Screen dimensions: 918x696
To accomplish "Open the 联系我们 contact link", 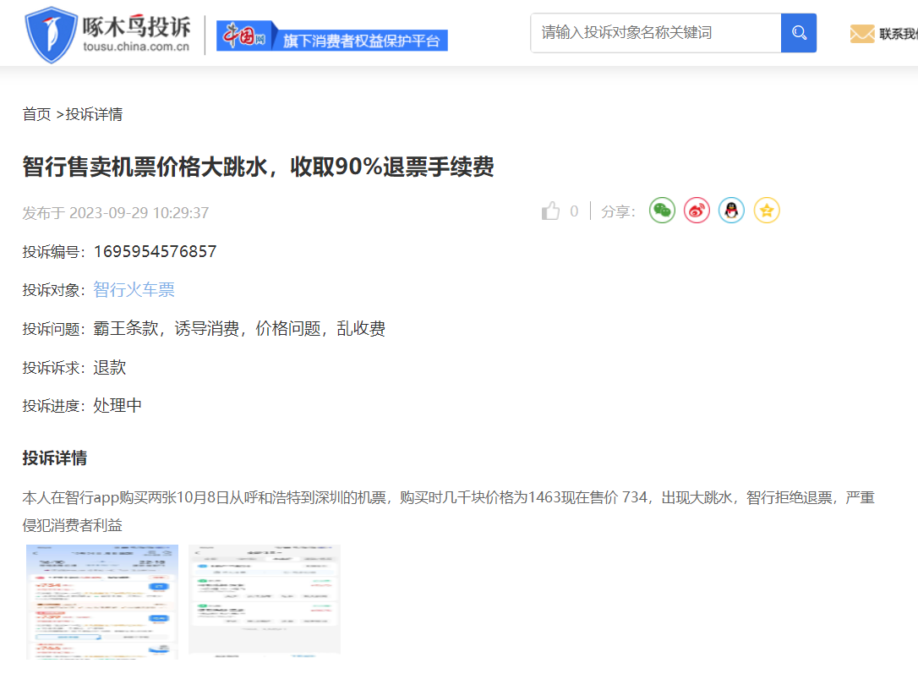I will pyautogui.click(x=898, y=34).
